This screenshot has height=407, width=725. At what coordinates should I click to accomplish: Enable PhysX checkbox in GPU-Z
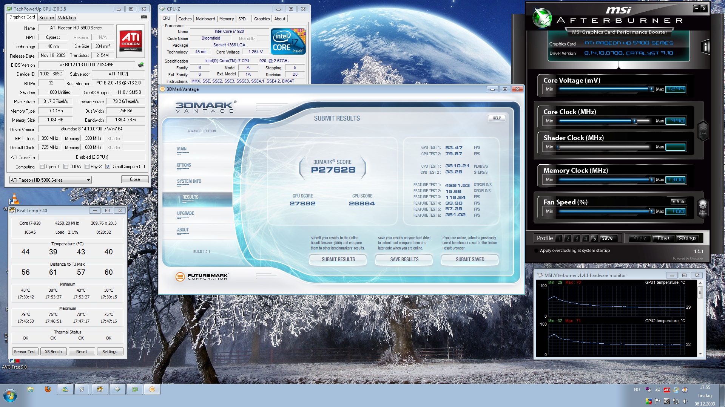click(x=87, y=167)
